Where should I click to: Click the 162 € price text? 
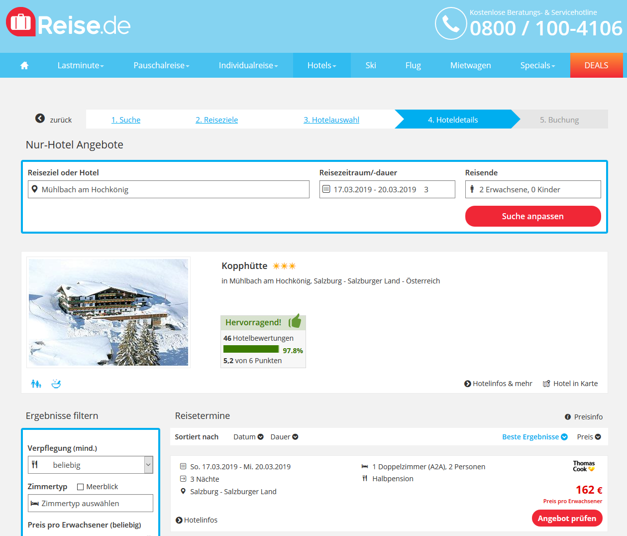coord(589,490)
